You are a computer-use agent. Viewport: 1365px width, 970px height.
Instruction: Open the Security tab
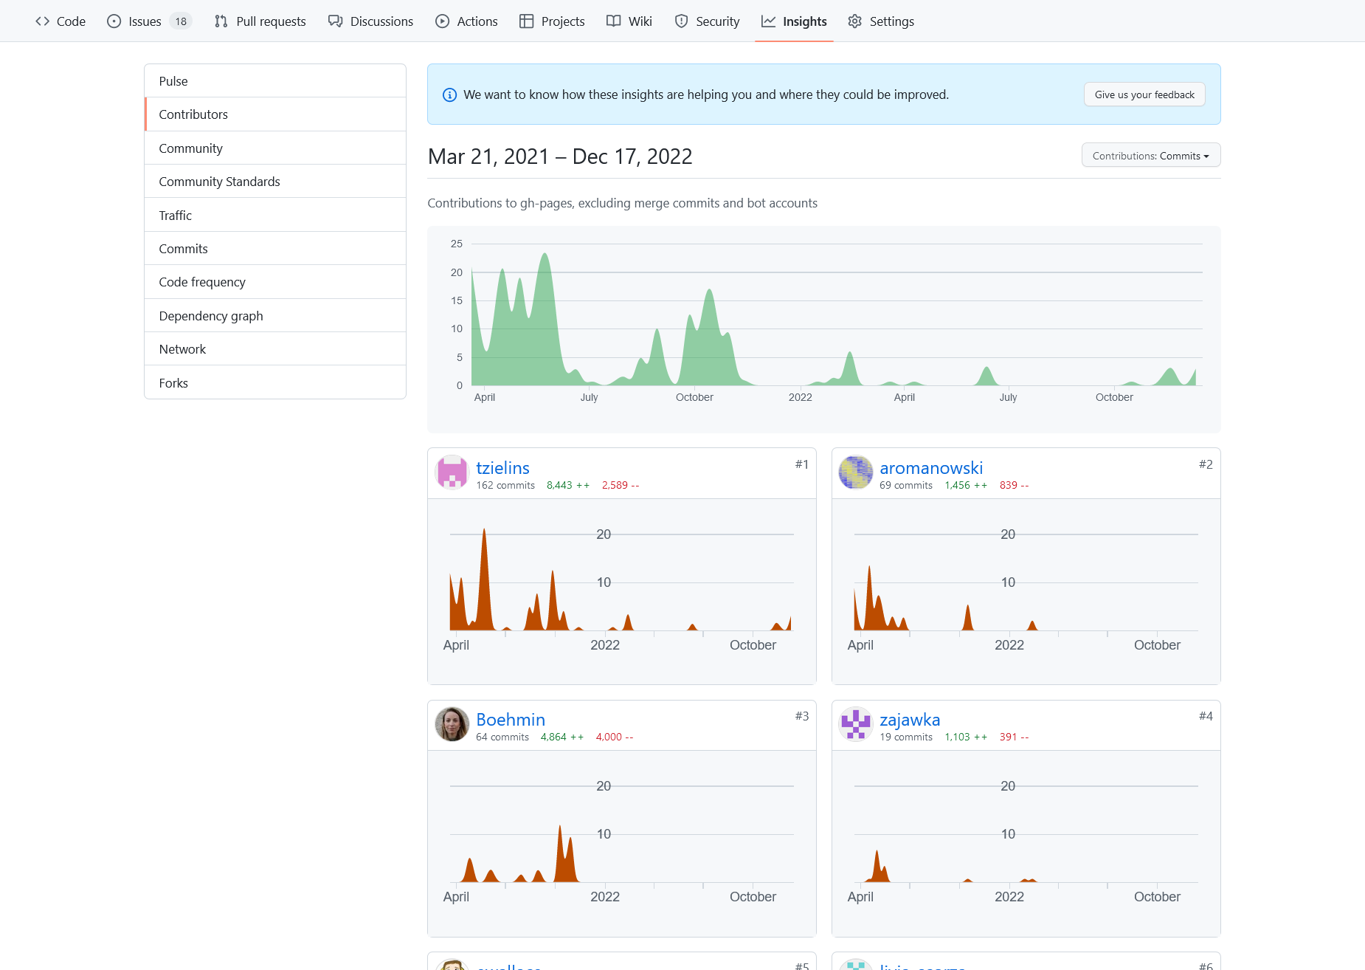pyautogui.click(x=707, y=21)
